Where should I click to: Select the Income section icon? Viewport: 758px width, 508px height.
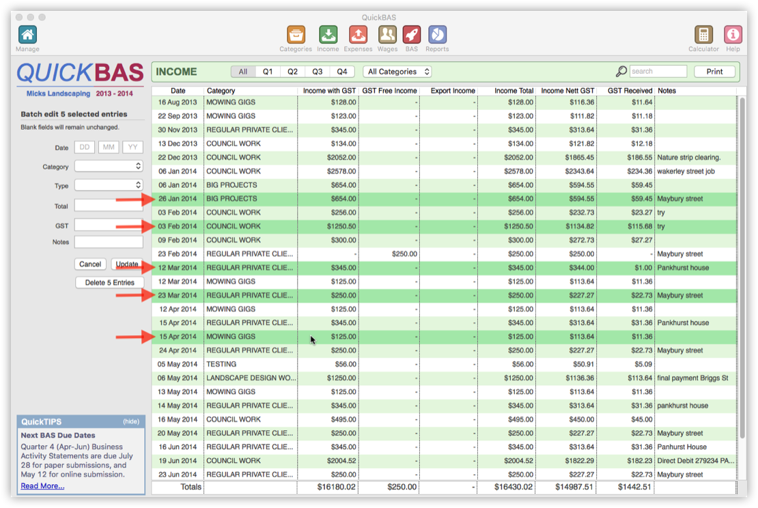point(328,34)
